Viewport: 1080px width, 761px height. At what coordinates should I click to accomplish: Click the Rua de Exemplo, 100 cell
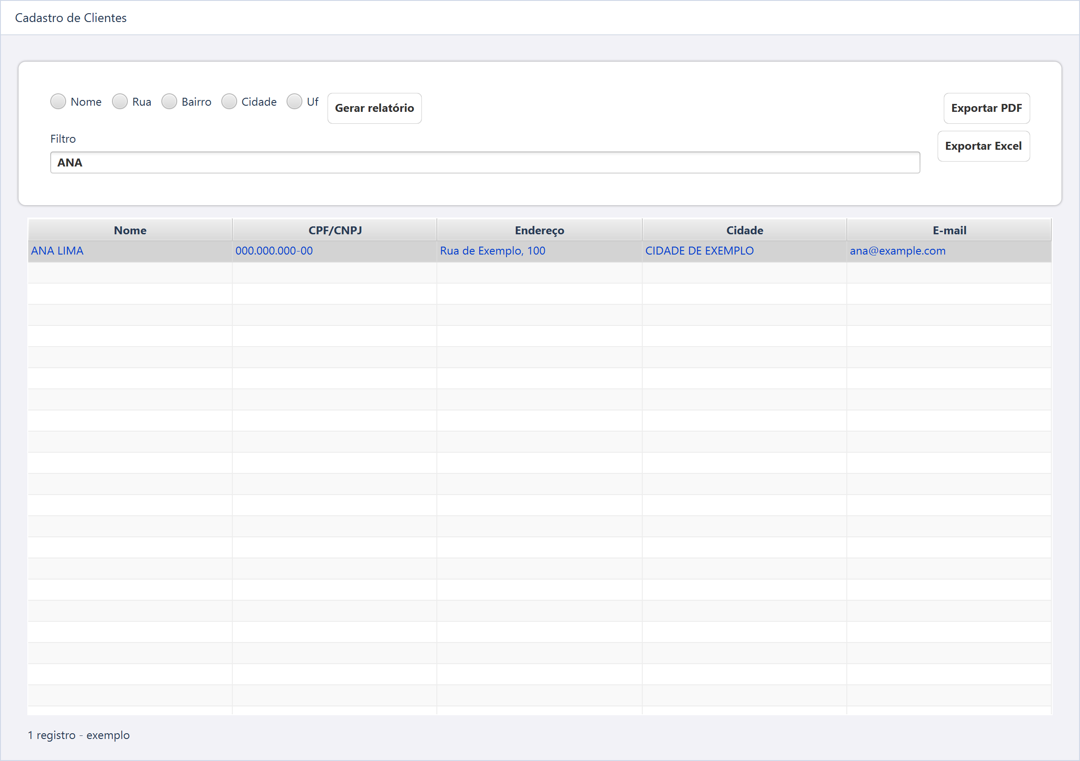pyautogui.click(x=540, y=251)
